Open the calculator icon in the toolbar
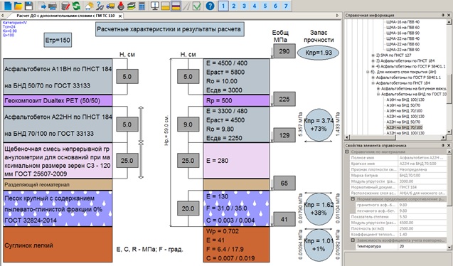The width and height of the screenshot is (453, 266). point(142,6)
